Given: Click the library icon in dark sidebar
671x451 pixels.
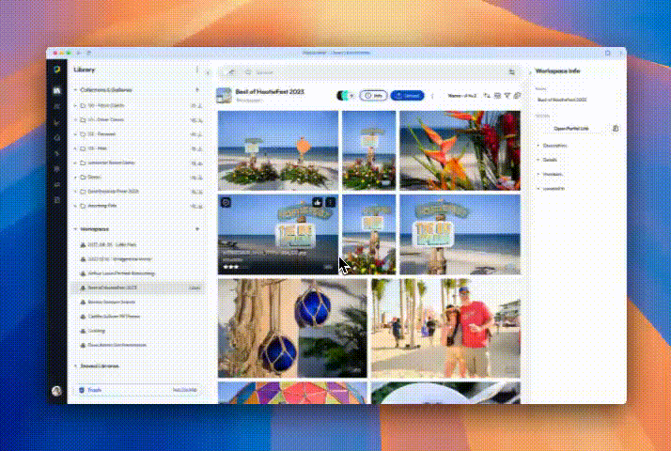Looking at the screenshot, I should tap(57, 91).
